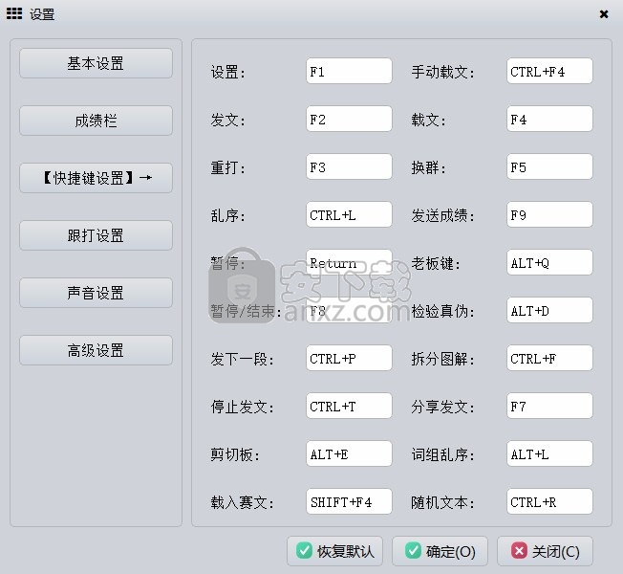The width and height of the screenshot is (623, 574).
Task: Click the 老板键: label text
Action: pos(436,264)
